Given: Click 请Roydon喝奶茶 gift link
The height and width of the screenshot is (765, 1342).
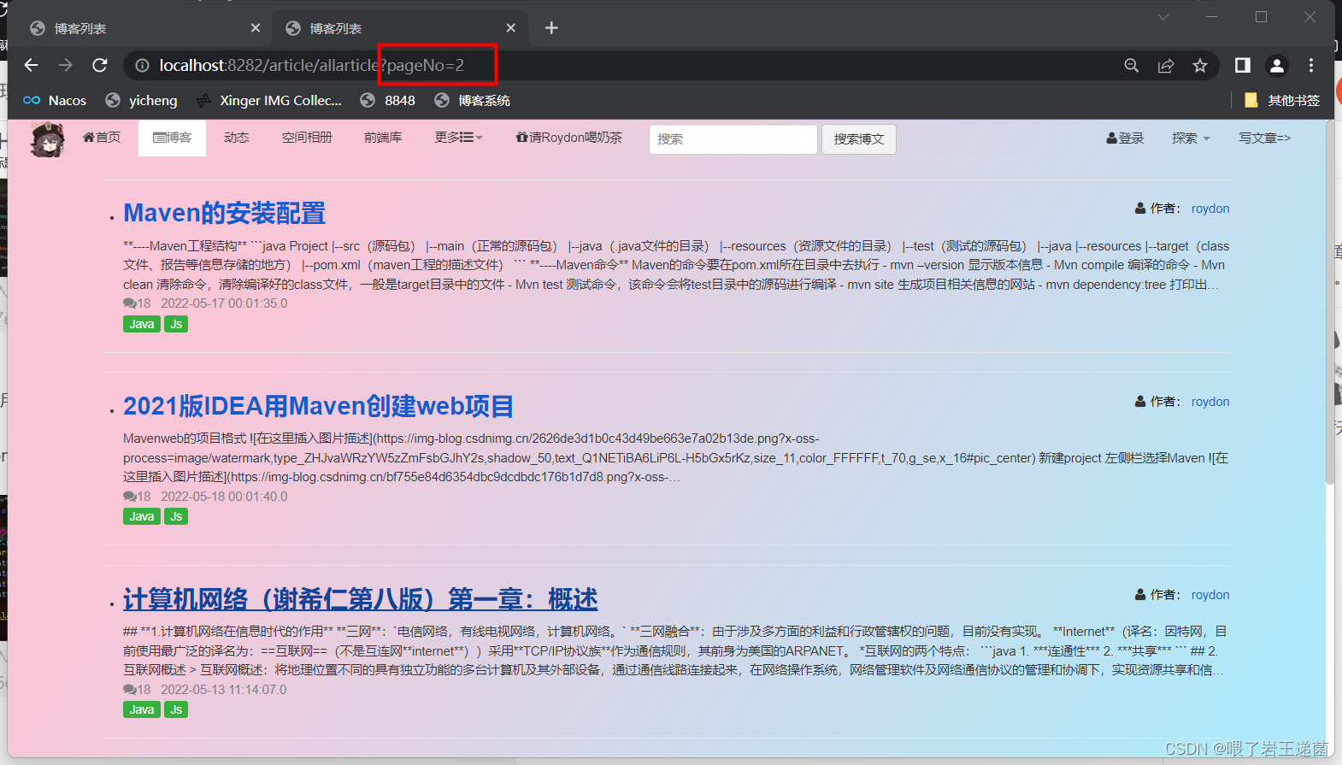Looking at the screenshot, I should (569, 138).
